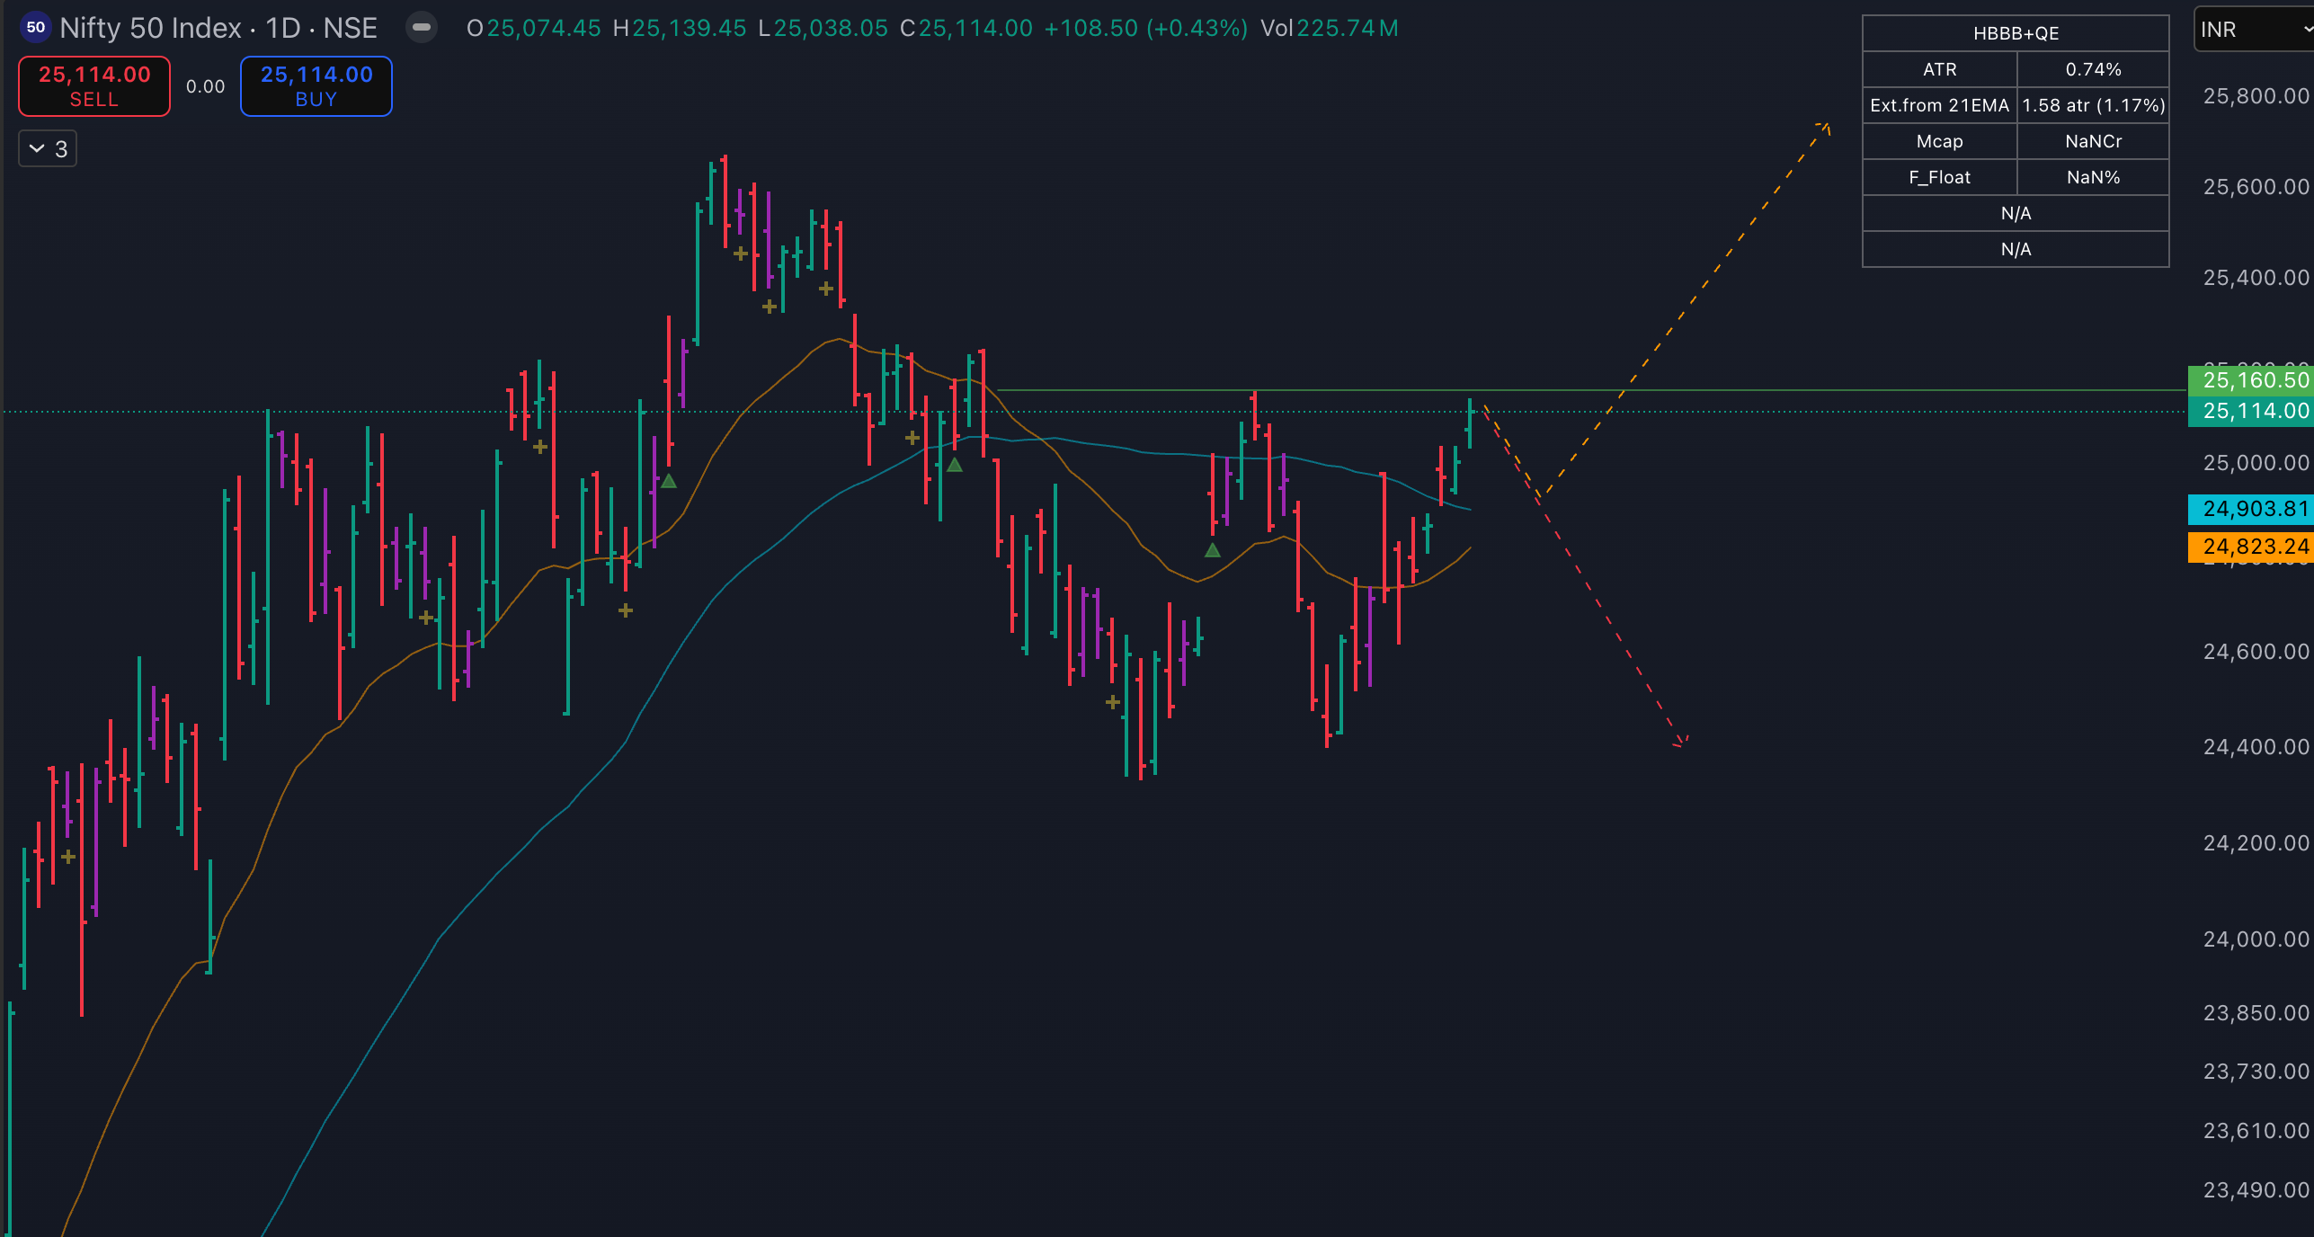Click the 0.00 spread value
Viewport: 2314px width, 1237px height.
point(205,86)
